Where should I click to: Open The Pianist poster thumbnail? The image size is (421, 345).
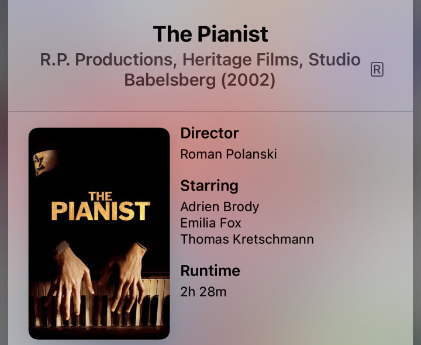click(x=99, y=233)
